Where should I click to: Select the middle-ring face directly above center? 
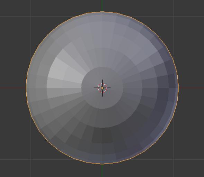(x=102, y=57)
